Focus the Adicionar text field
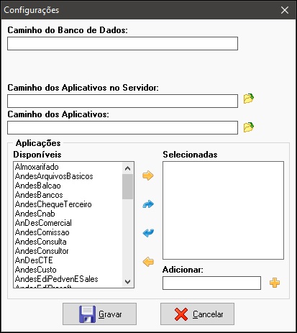This screenshot has height=333, width=297. coord(211,283)
